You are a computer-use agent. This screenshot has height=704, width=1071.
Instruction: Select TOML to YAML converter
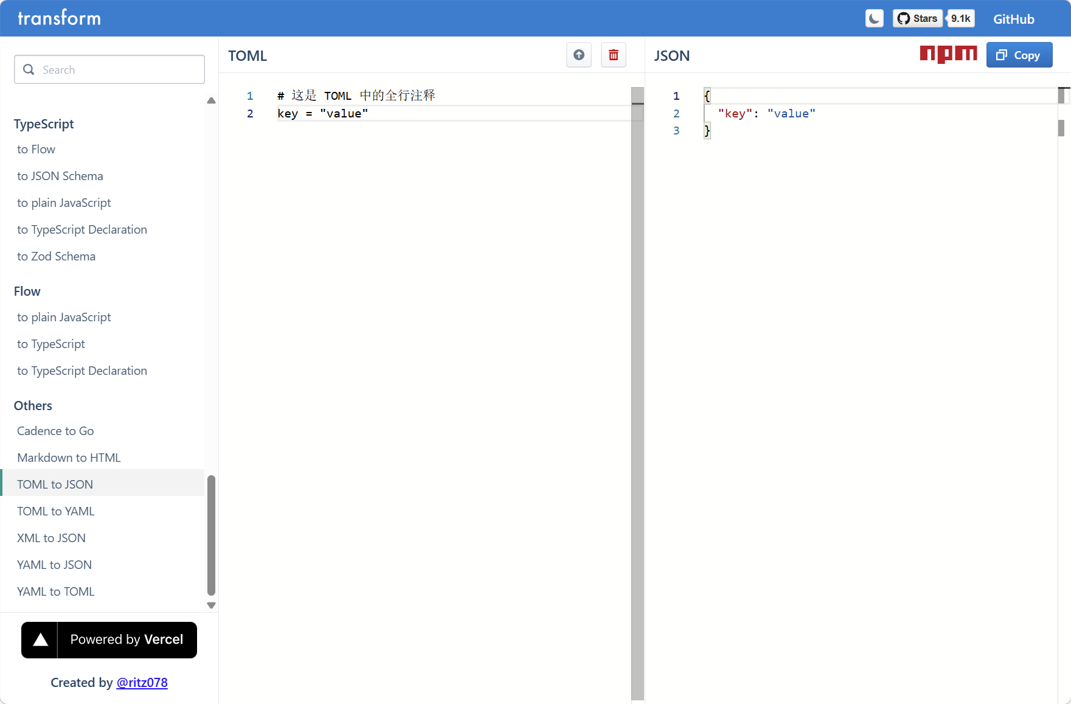[x=56, y=511]
